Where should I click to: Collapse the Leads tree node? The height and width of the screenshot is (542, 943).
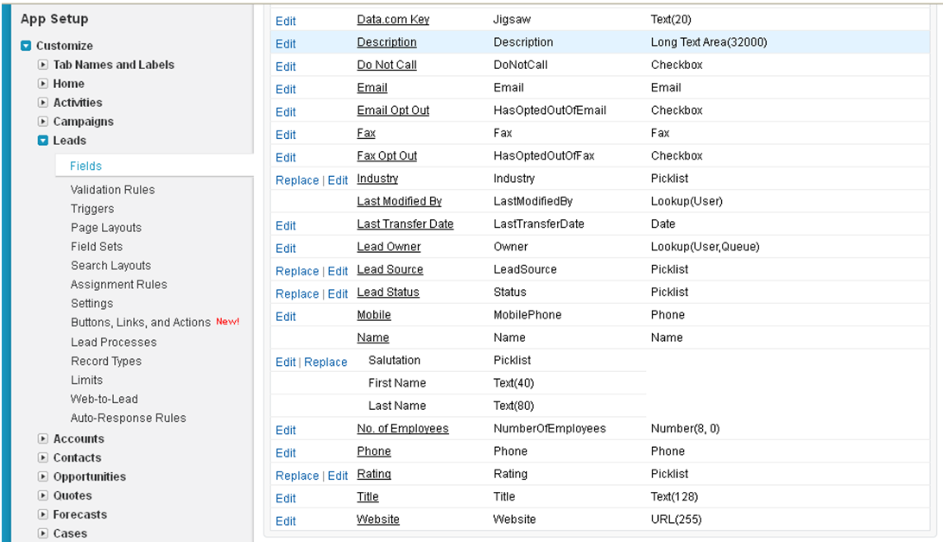pos(43,141)
